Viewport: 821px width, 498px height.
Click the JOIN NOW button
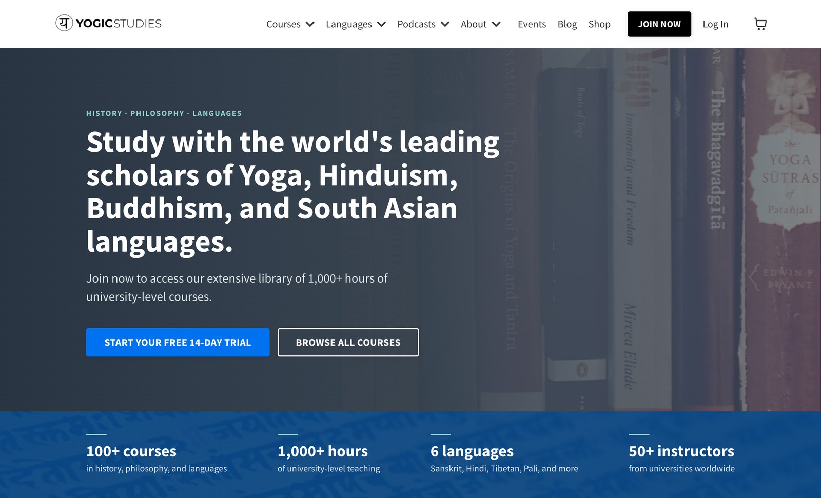coord(659,24)
